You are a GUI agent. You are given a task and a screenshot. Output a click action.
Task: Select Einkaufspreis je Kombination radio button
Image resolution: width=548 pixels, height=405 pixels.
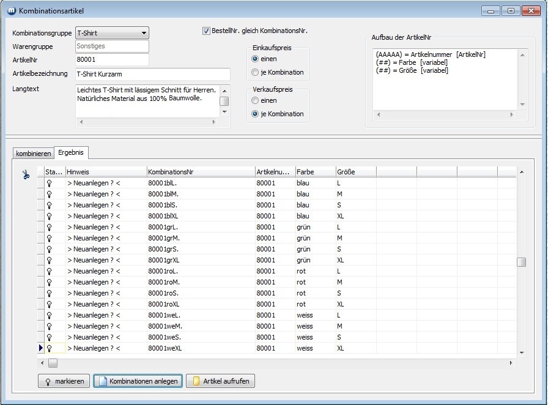pyautogui.click(x=255, y=72)
